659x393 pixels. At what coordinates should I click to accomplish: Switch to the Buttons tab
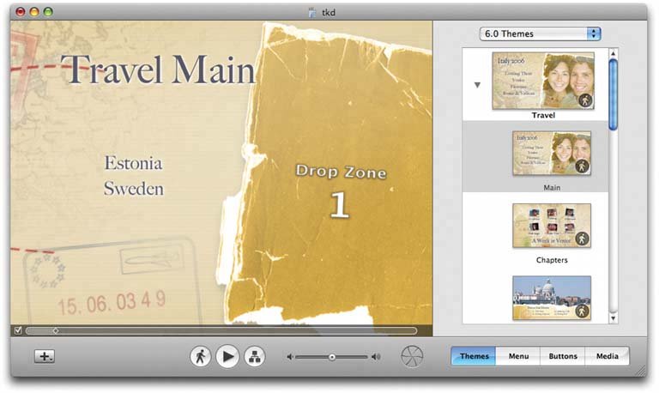click(x=562, y=356)
